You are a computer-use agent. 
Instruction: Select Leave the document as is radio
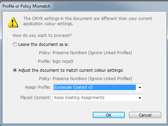coord(15,44)
